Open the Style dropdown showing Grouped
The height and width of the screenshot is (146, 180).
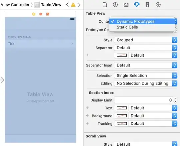click(x=146, y=40)
